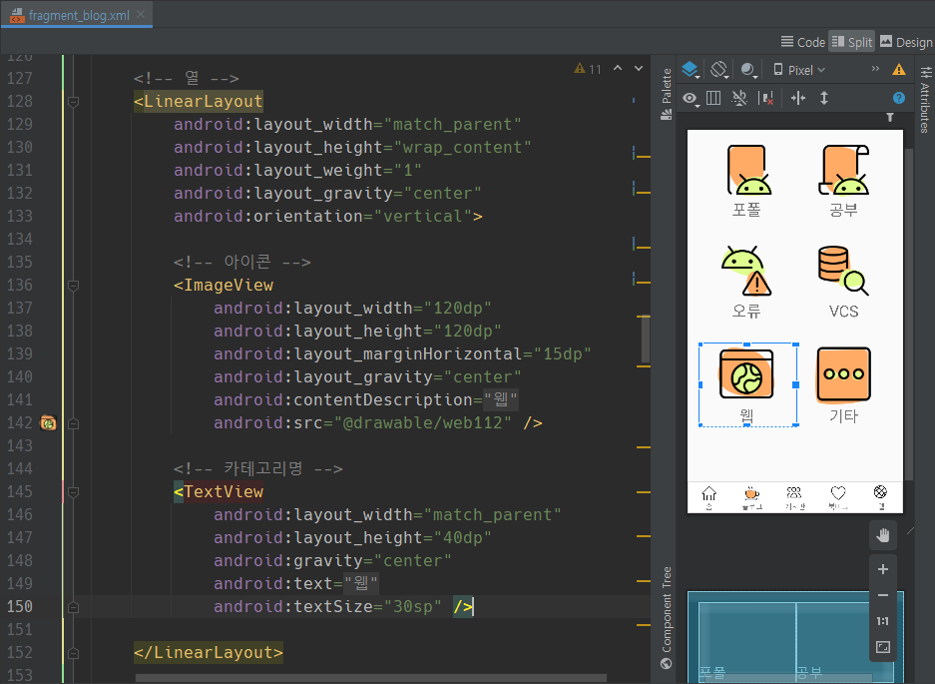The width and height of the screenshot is (935, 684).
Task: Click the "@drawable/web112" value
Action: click(423, 423)
